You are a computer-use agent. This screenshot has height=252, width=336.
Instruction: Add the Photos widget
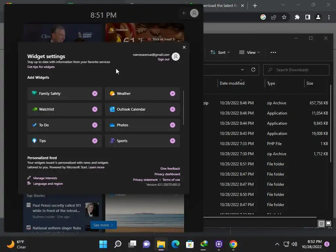[x=173, y=125]
